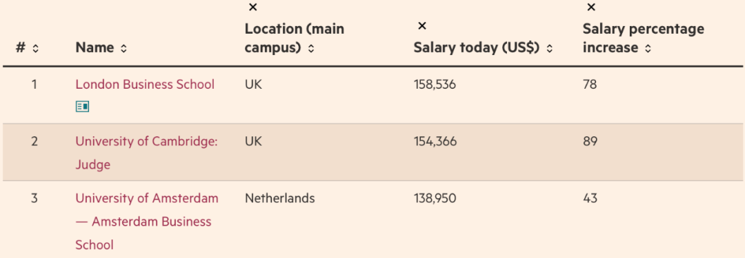Select the 154,366 salary cell
The width and height of the screenshot is (745, 258).
pyautogui.click(x=435, y=141)
